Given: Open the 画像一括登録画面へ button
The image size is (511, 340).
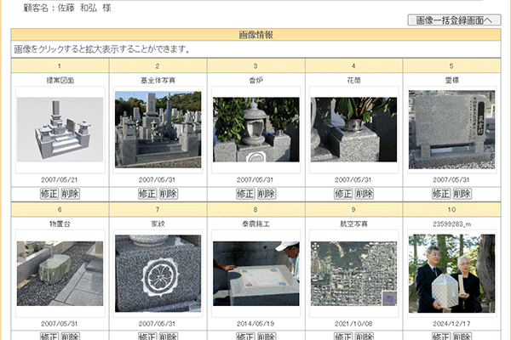Looking at the screenshot, I should click(x=453, y=20).
